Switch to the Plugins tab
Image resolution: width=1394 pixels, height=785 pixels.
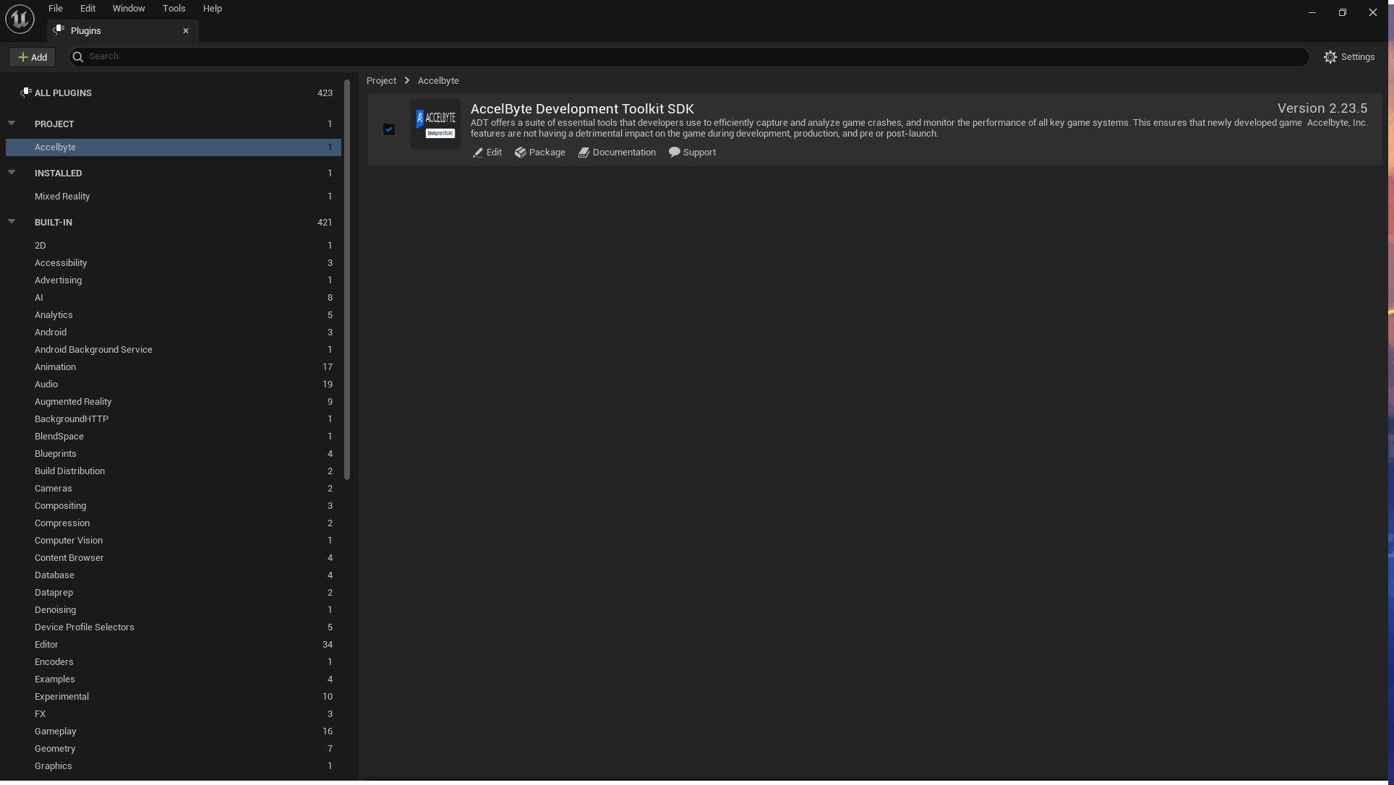point(122,30)
